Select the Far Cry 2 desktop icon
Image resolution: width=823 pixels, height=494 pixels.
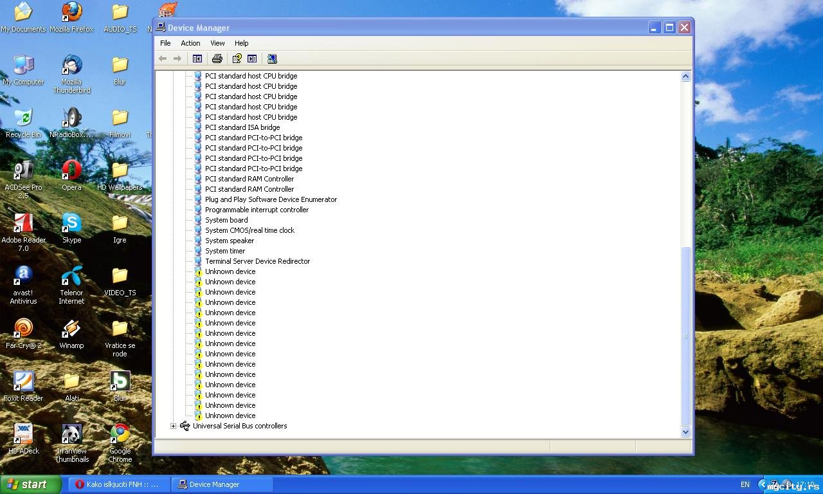tap(23, 334)
